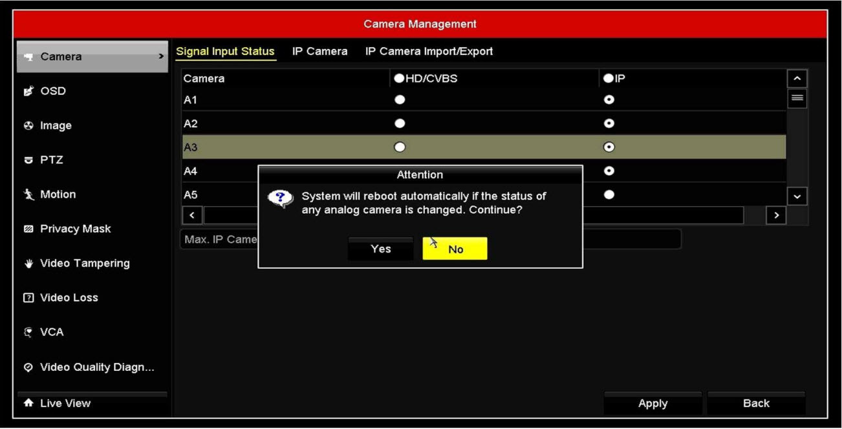The image size is (842, 429).
Task: Select IP radio for camera A2
Action: [609, 123]
